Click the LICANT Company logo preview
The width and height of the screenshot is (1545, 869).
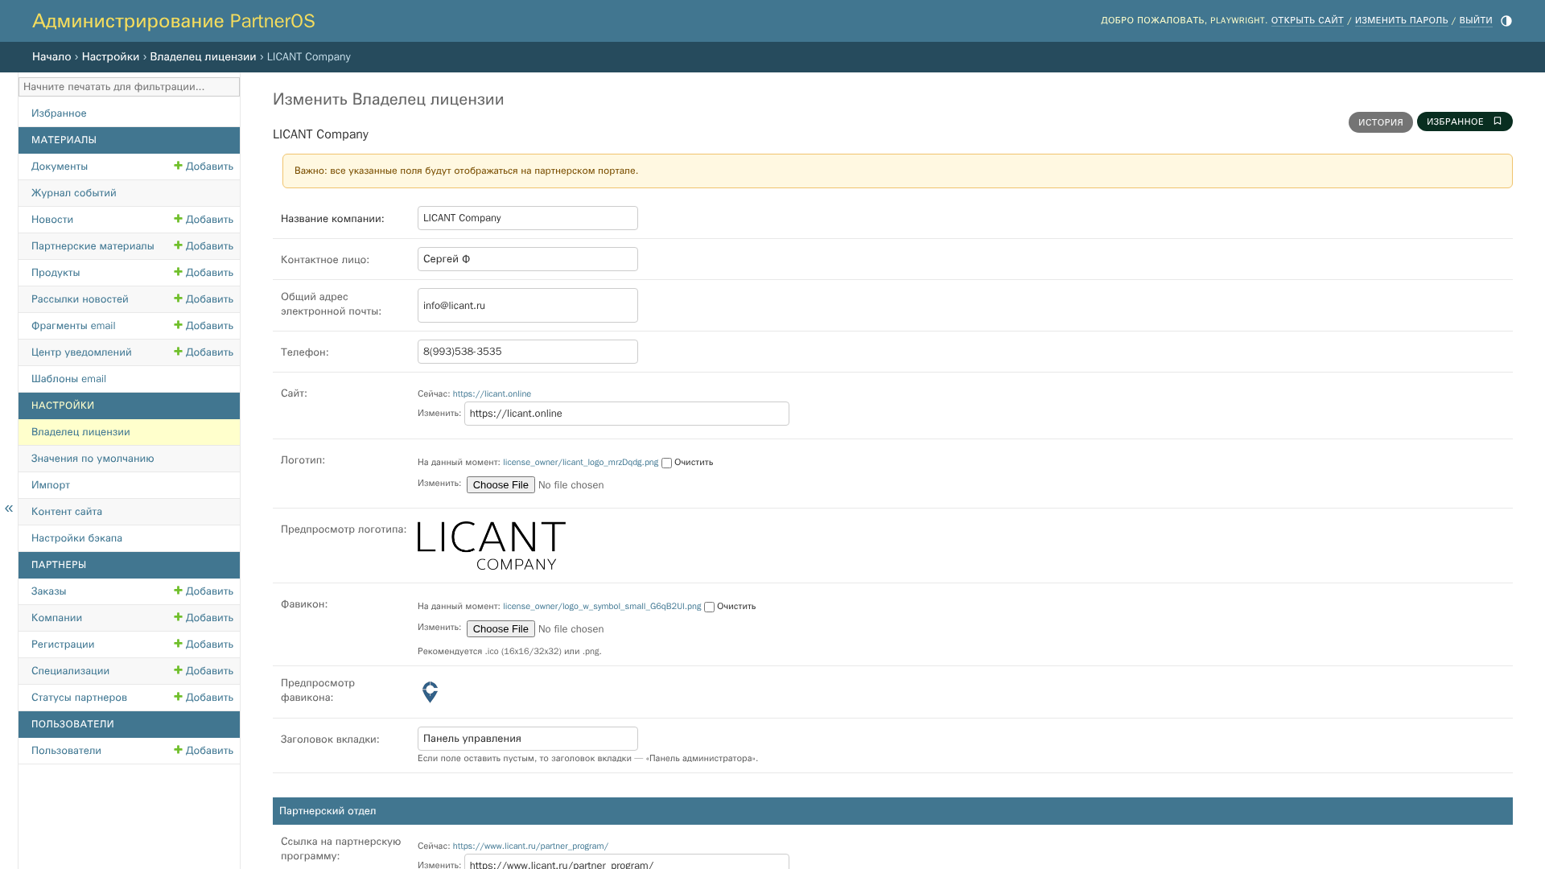point(492,546)
